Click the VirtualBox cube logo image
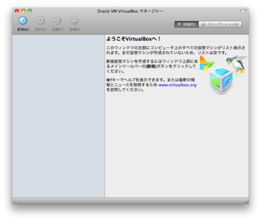This screenshot has height=221, width=261. (221, 80)
